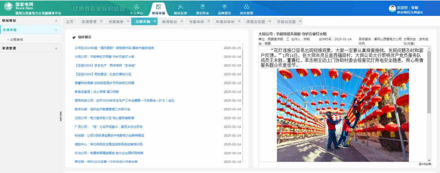This screenshot has height=173, width=440.
Task: Open the 意识形态 module icon
Action: [202, 9]
